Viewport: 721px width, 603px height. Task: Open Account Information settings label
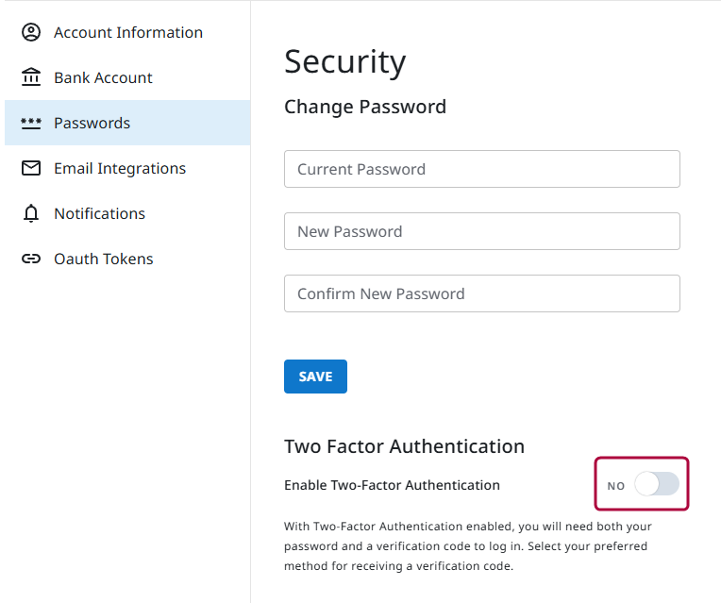click(128, 32)
